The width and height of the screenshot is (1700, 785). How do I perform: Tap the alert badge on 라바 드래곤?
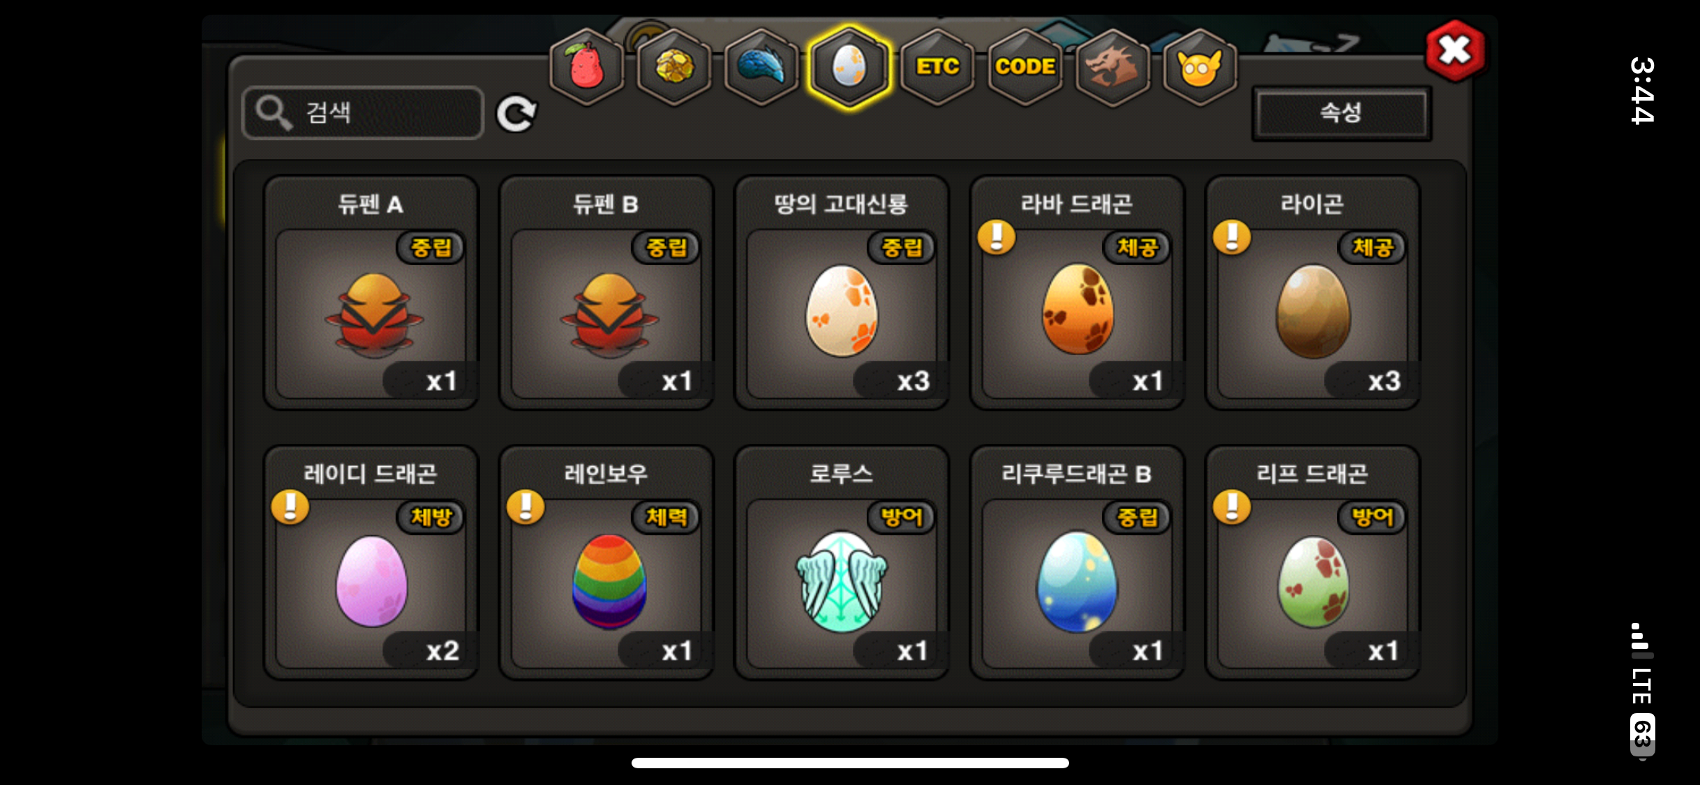(x=997, y=237)
